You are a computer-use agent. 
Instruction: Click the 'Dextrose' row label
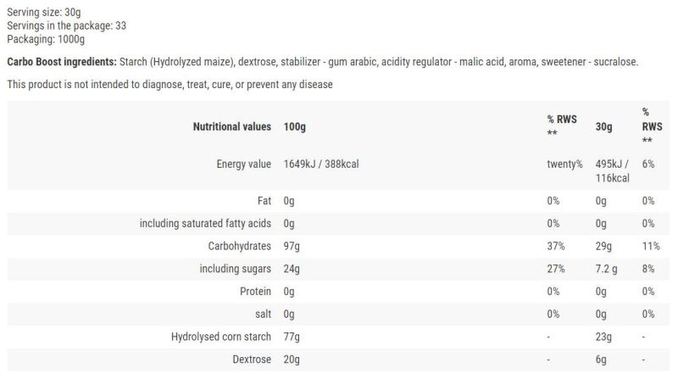point(250,359)
